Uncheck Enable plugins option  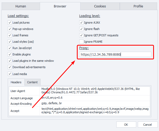coord(10,54)
